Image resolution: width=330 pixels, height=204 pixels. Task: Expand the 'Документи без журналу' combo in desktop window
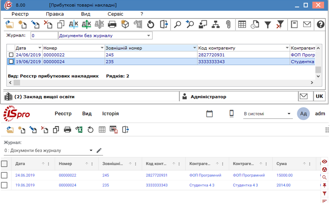149,36
